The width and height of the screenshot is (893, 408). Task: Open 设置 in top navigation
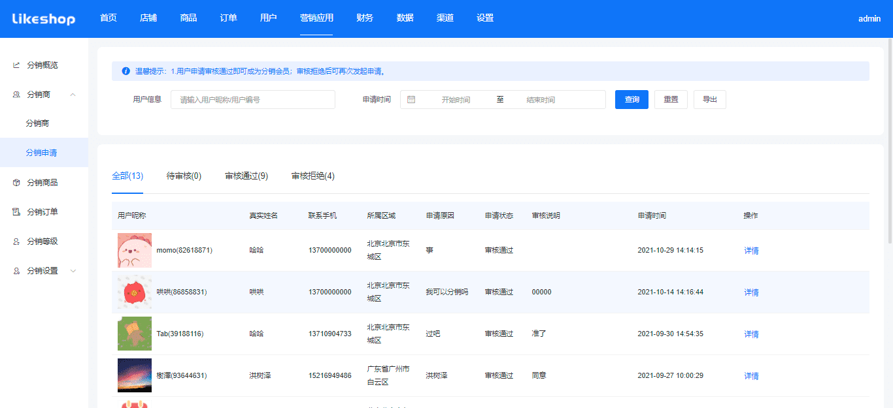click(x=485, y=18)
